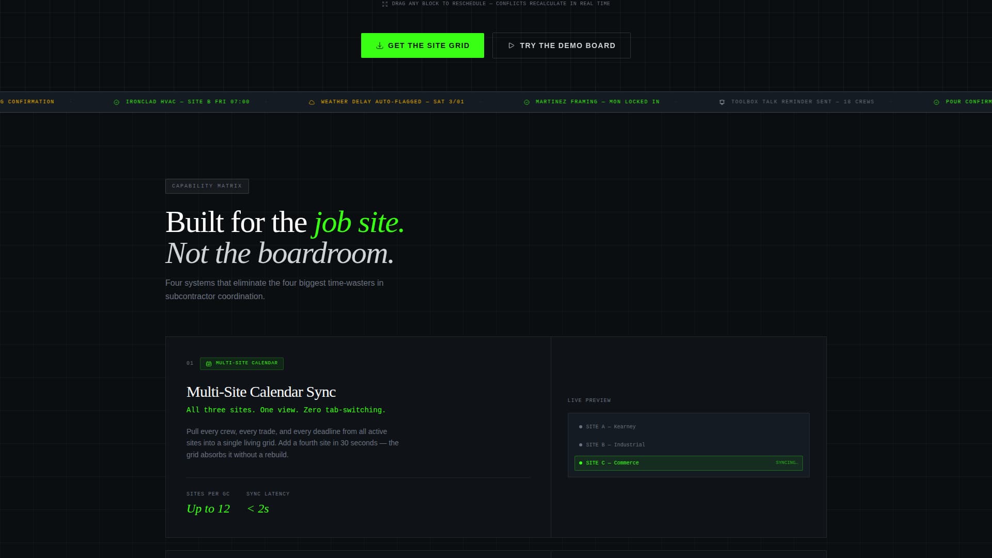This screenshot has width=992, height=558.
Task: Click weather icon beside Weather Delay ticker
Action: click(312, 102)
